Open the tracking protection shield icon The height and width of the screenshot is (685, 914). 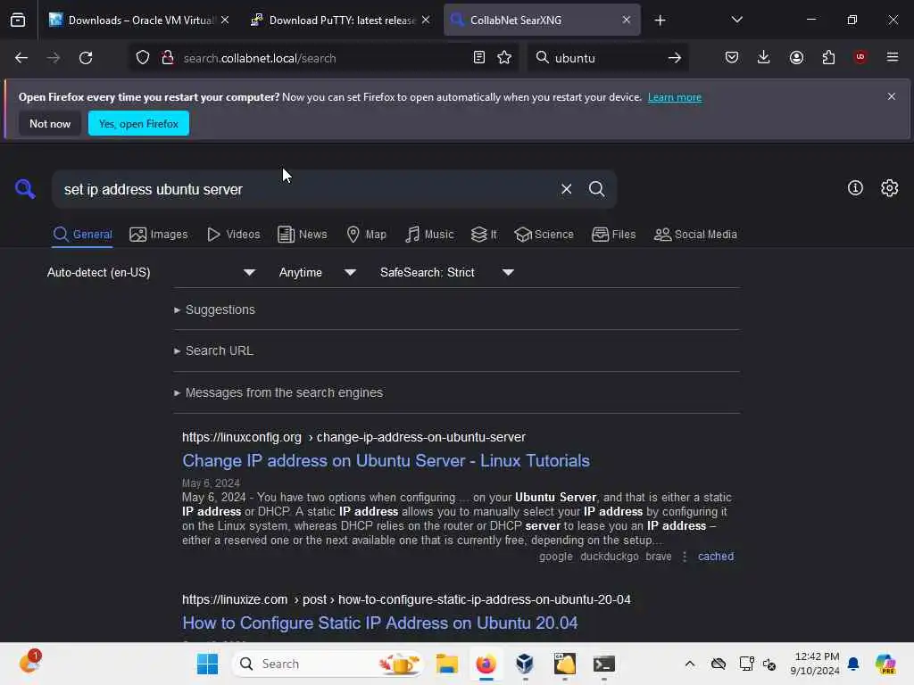tap(143, 58)
